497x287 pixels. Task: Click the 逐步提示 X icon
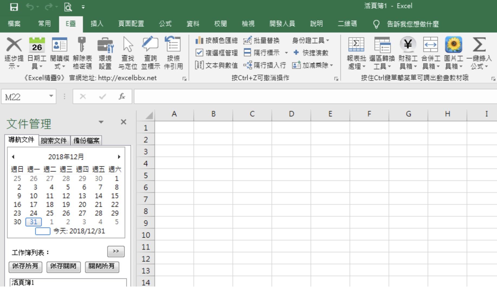point(14,45)
